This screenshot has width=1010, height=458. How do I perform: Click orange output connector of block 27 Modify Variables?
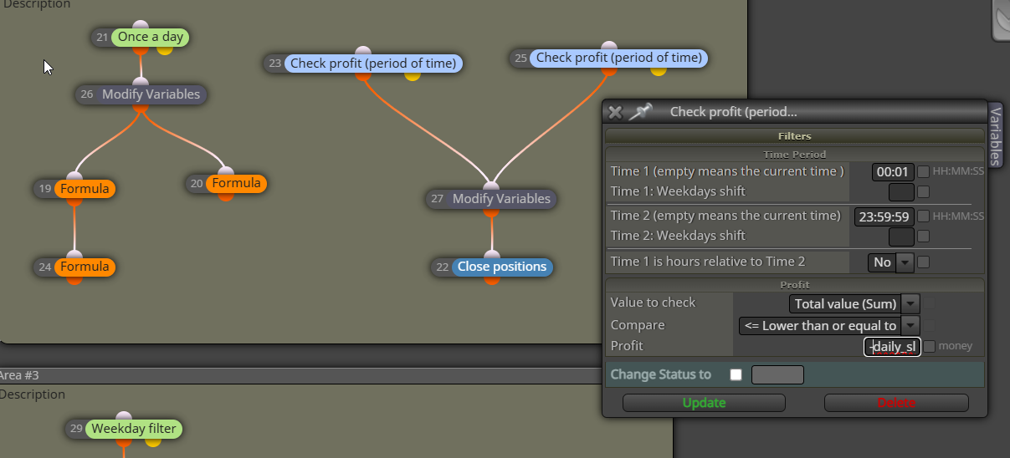(491, 212)
